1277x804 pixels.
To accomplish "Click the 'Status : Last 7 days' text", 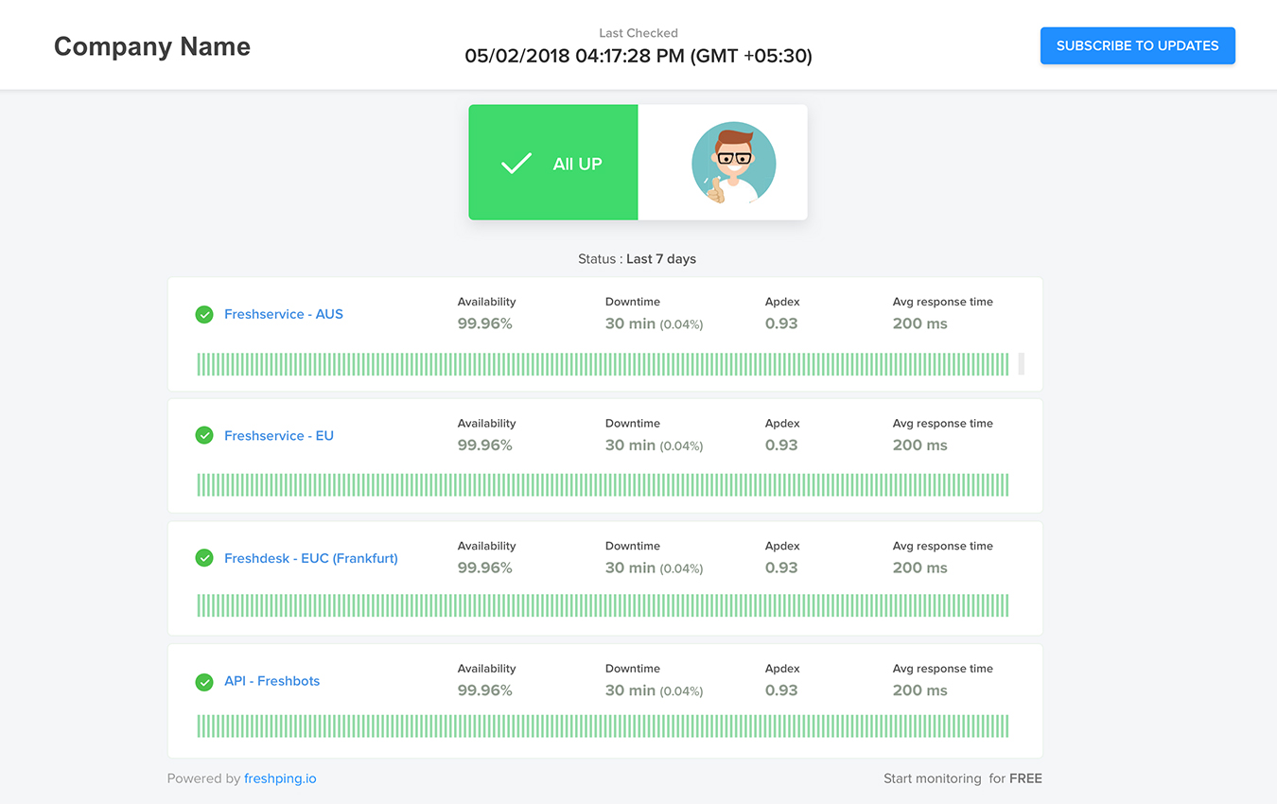I will pos(638,258).
